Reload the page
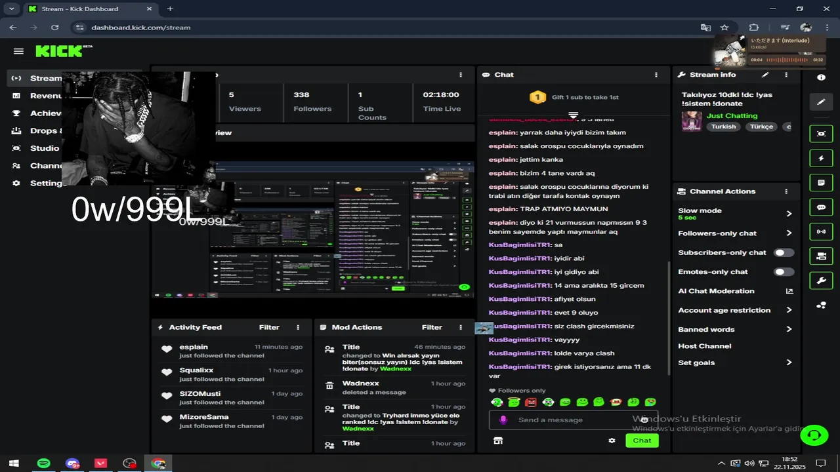 tap(54, 28)
